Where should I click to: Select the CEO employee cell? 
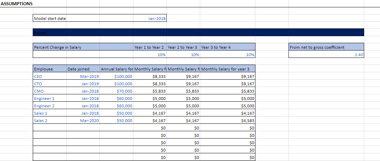[50, 76]
